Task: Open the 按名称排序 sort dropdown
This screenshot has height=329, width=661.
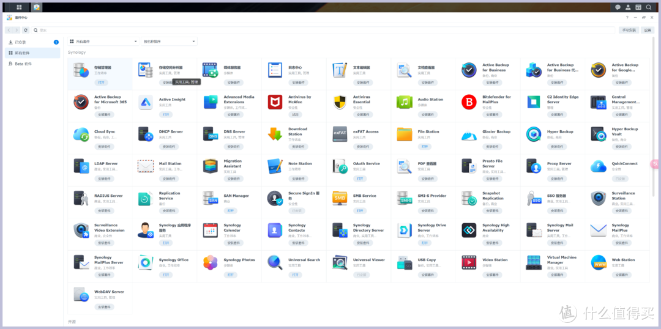Action: 169,42
